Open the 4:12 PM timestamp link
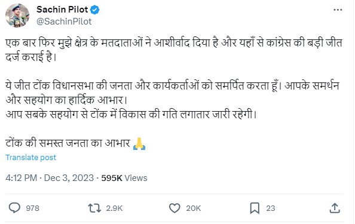The height and width of the screenshot is (224, 355). (x=22, y=178)
